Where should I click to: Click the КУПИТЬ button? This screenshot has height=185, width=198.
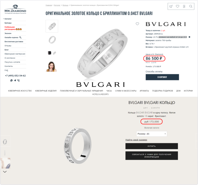(x=151, y=146)
